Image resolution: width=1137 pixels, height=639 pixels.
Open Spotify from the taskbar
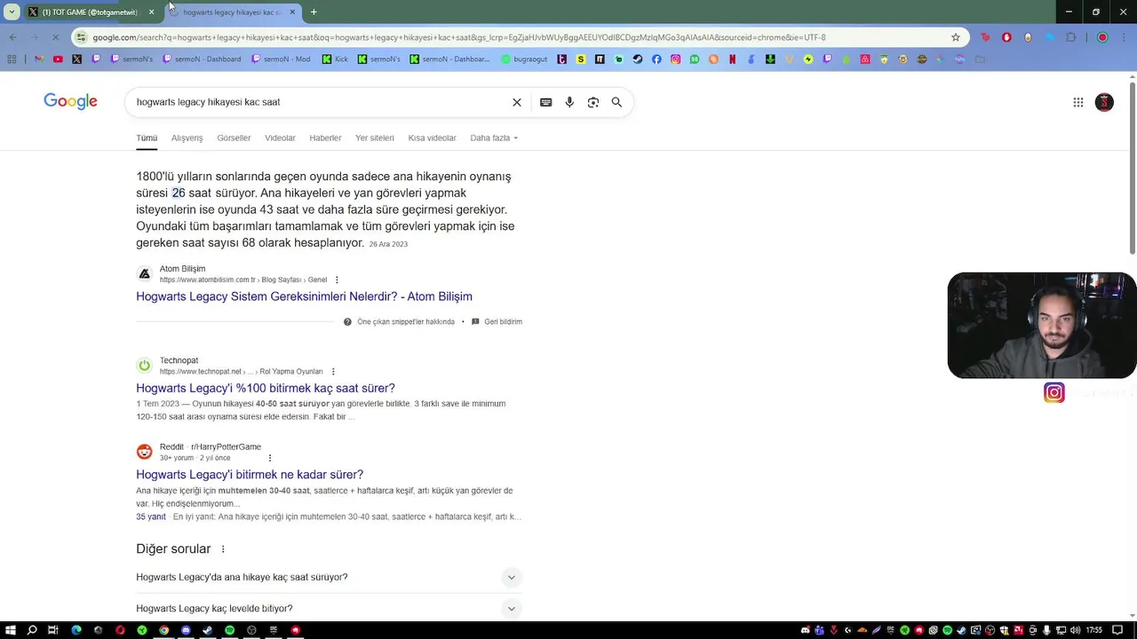point(229,630)
